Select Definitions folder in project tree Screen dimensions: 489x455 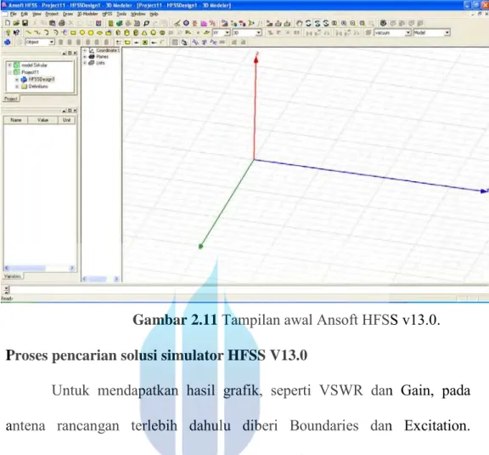(38, 87)
